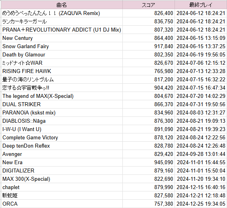227x208 pixels.
Task: Select the 'ミッドナイト☆WAR' cell
Action: point(62,63)
